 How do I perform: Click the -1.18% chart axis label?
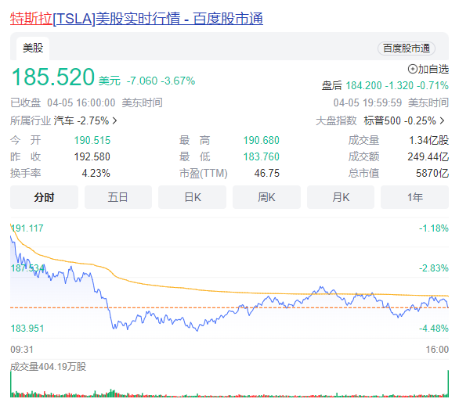(433, 228)
